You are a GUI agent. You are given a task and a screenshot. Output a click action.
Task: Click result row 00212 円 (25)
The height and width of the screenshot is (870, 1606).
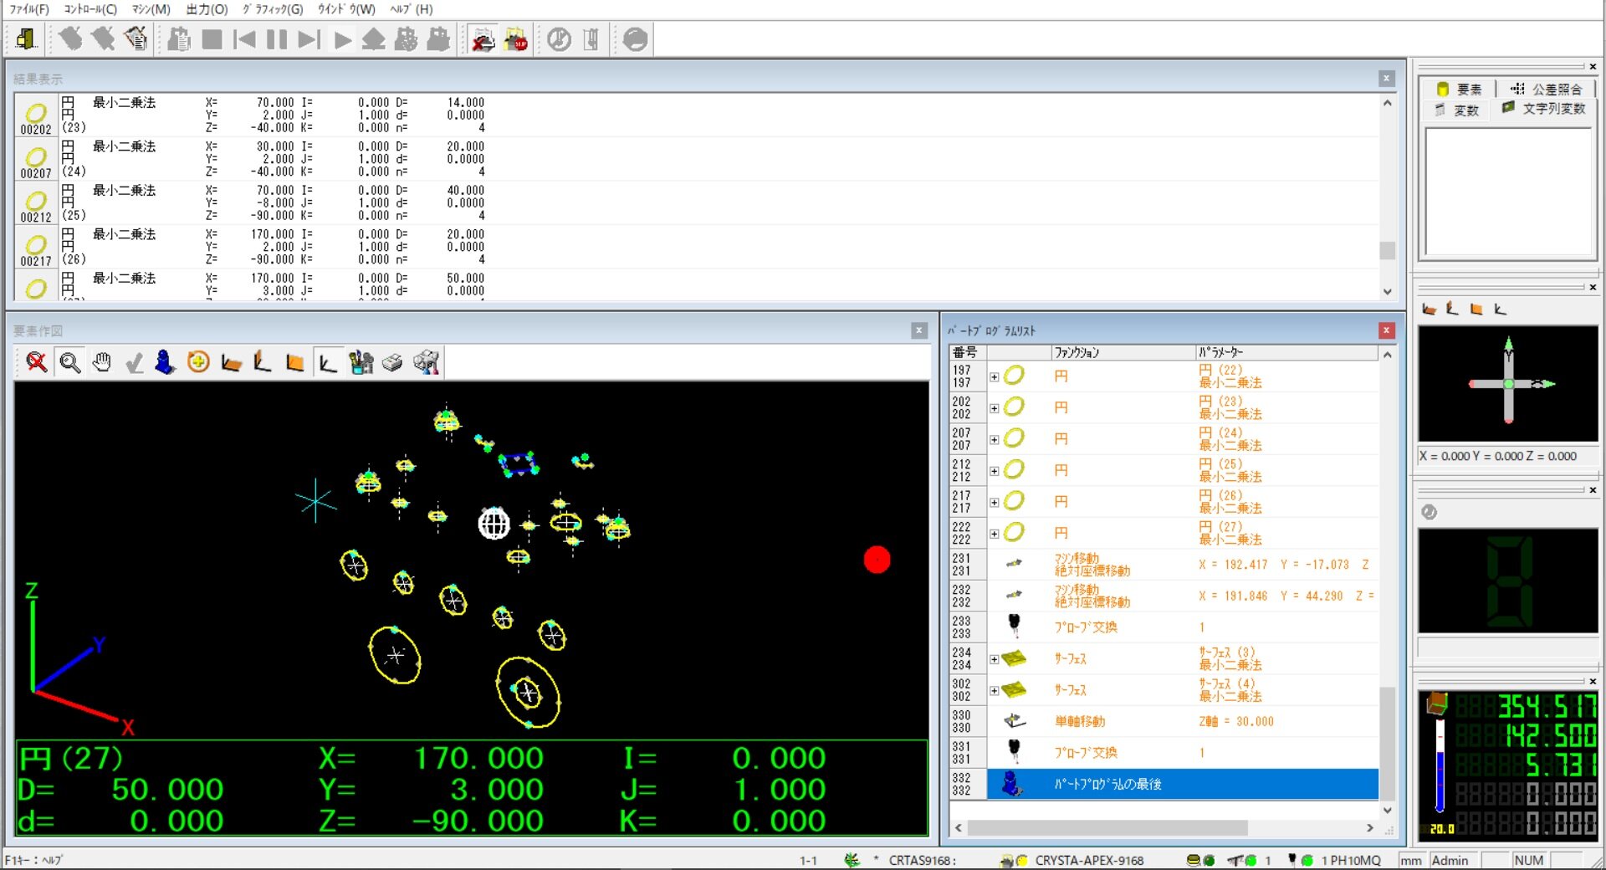697,202
